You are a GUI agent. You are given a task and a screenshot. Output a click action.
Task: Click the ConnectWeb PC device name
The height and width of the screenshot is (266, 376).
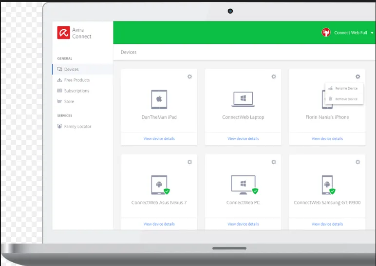[x=243, y=203]
